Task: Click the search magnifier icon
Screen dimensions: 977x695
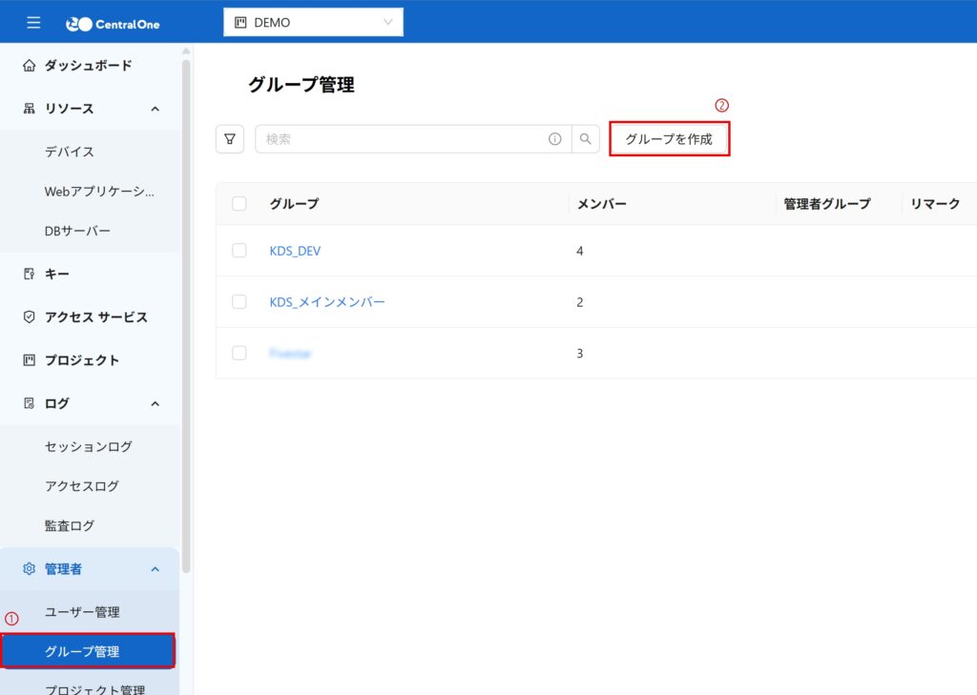Action: click(586, 139)
